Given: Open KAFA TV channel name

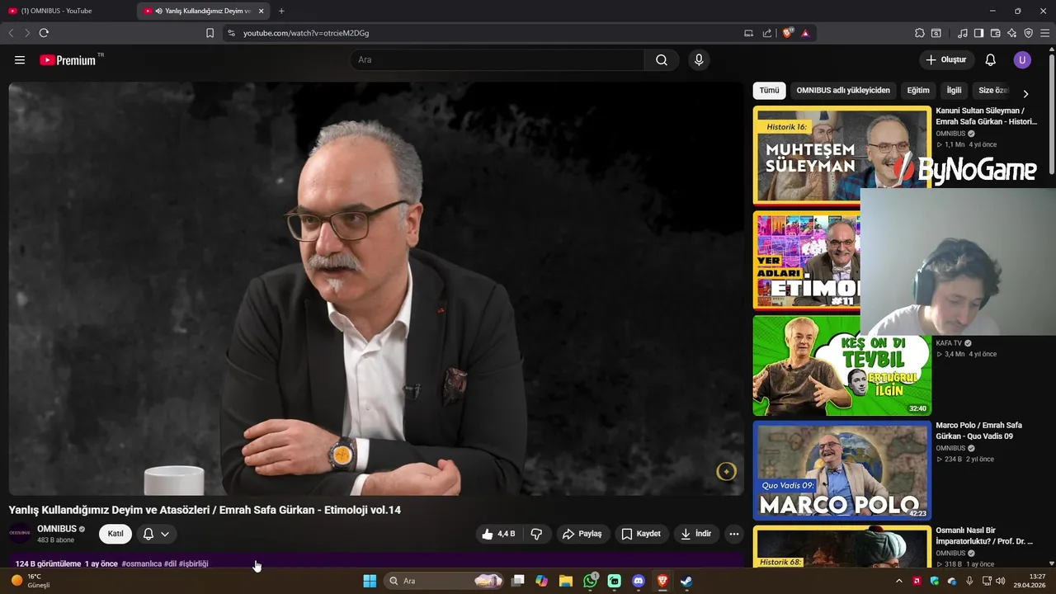Looking at the screenshot, I should click(949, 343).
